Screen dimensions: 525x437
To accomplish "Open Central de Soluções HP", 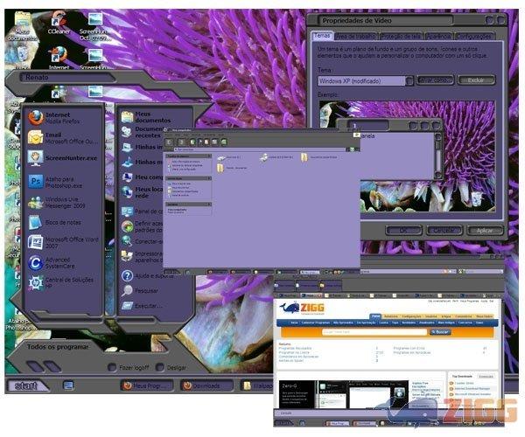I will [63, 283].
